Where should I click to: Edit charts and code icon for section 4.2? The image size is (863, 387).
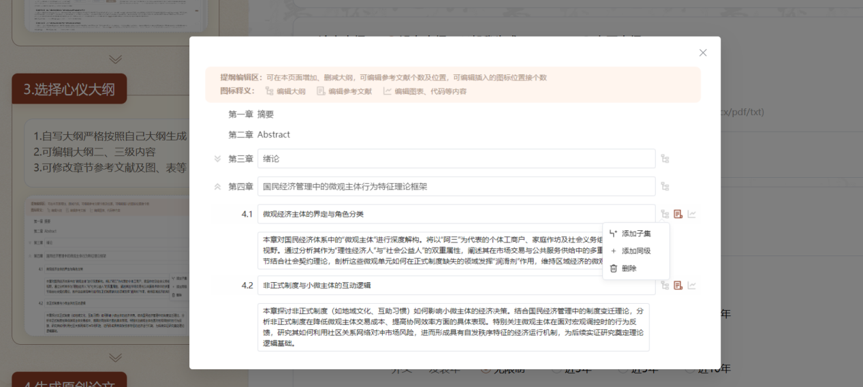coord(692,285)
